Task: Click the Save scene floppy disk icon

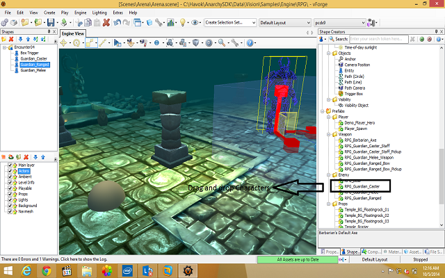Action: [x=51, y=22]
